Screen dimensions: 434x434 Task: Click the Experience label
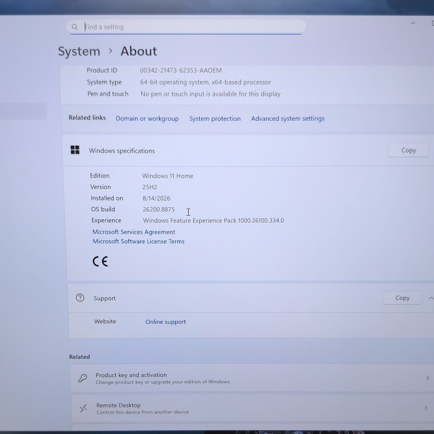coord(106,220)
